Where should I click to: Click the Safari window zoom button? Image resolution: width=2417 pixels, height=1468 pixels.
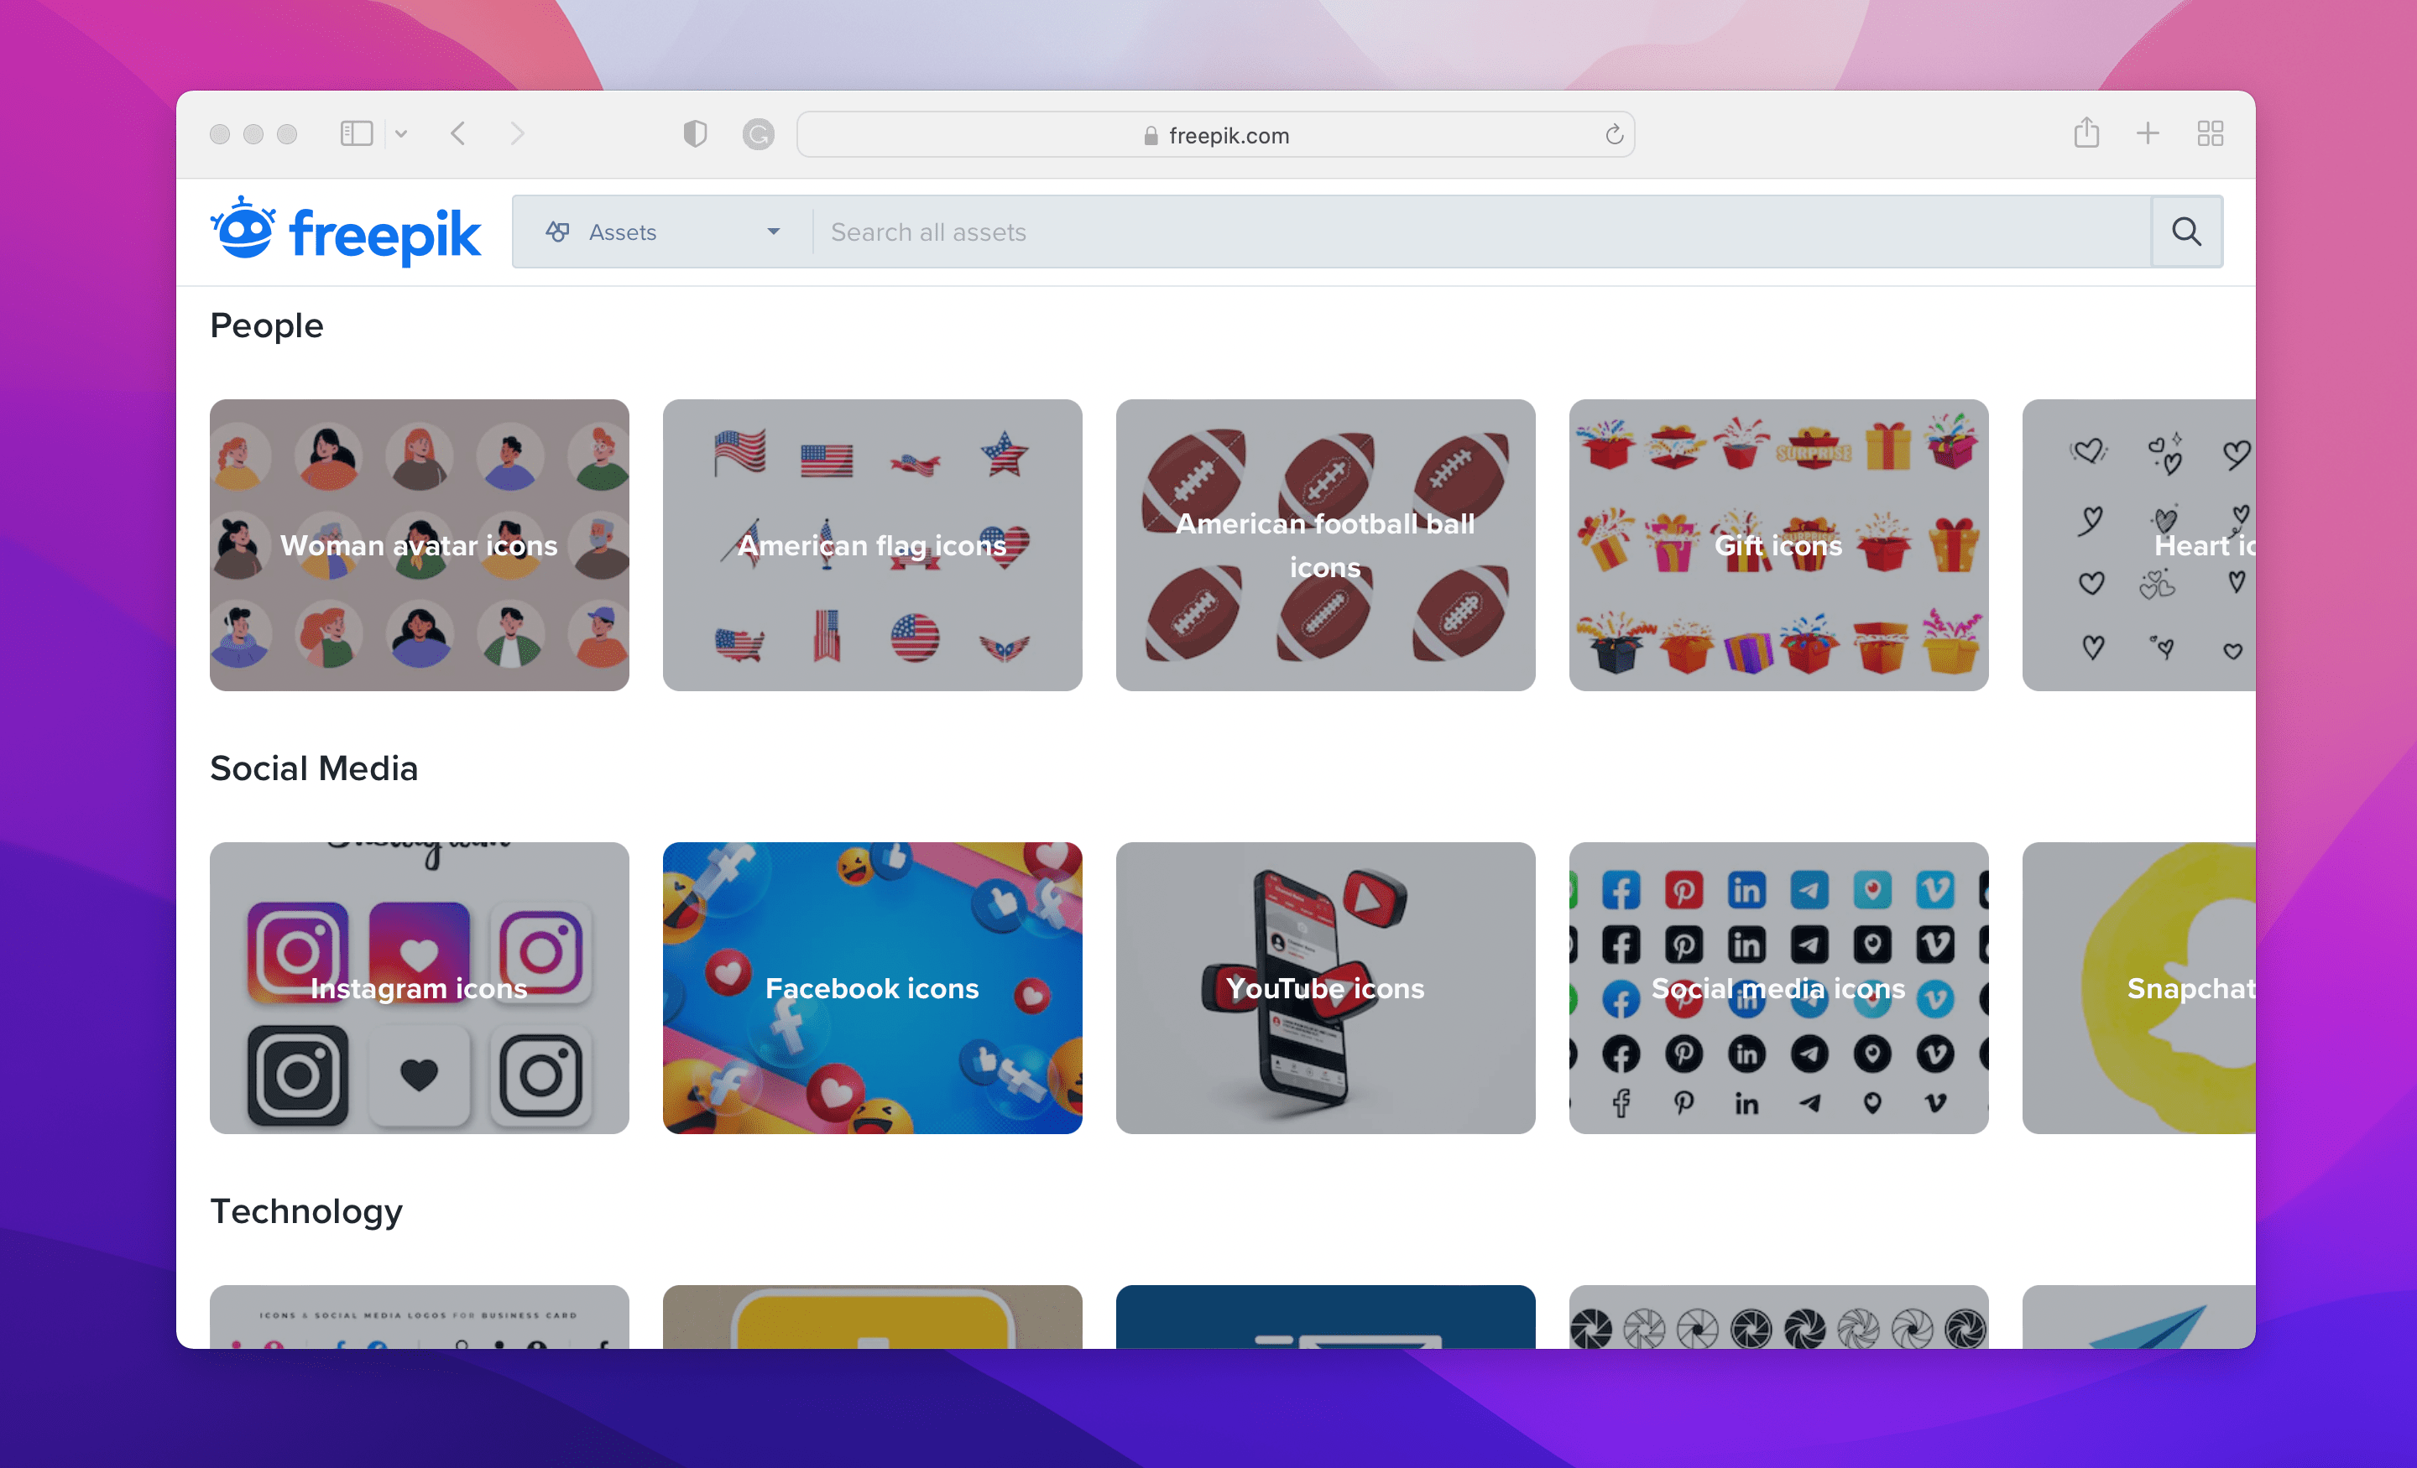(x=286, y=133)
